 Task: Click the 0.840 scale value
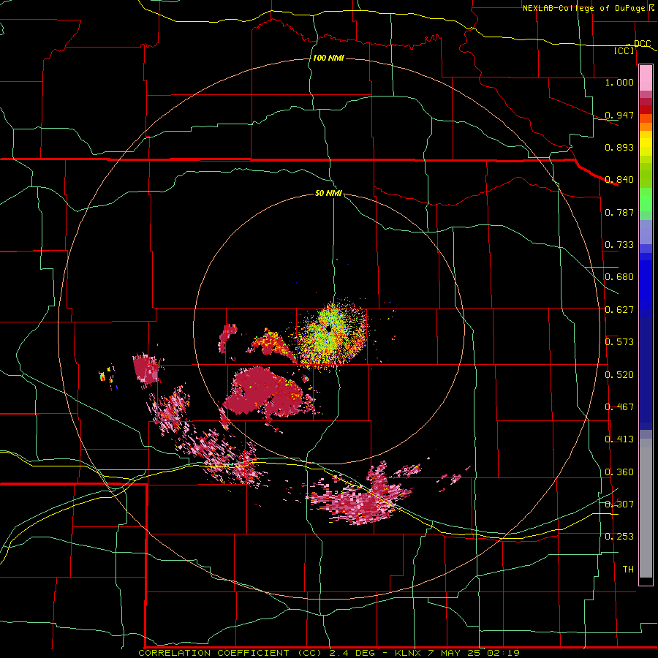(619, 180)
